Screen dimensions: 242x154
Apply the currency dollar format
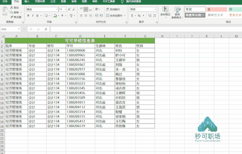[132, 16]
